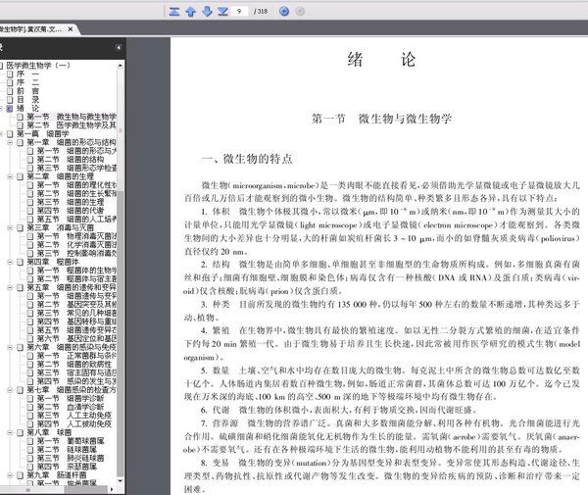The height and width of the screenshot is (495, 588).
Task: Click the page icon beside 第三章 消毒与灭菌
Action: (21, 228)
